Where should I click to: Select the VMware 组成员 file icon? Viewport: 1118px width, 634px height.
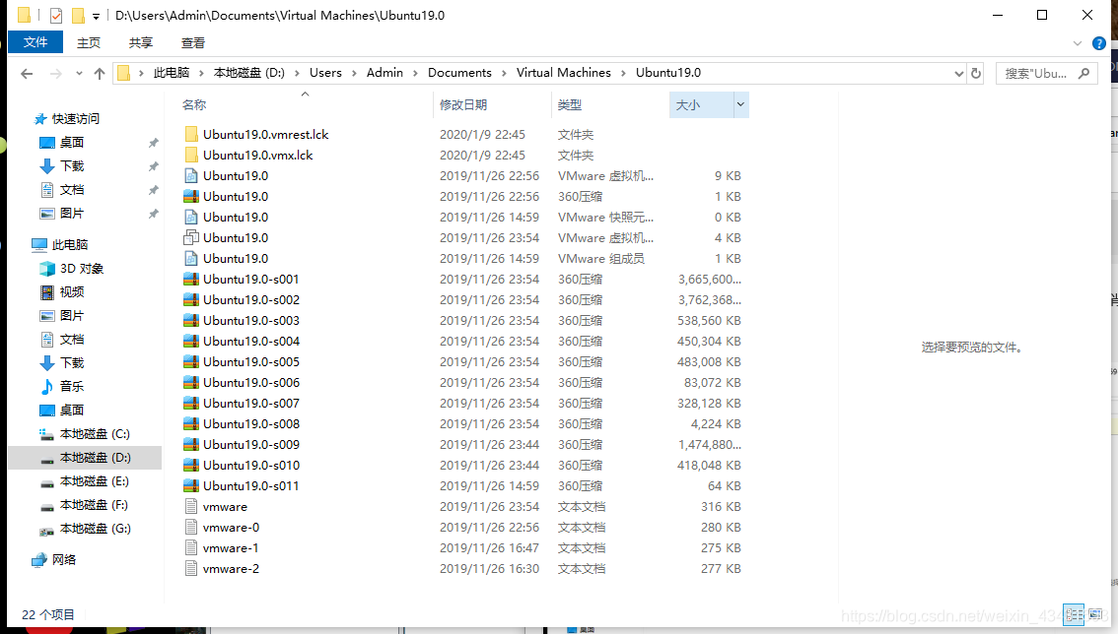click(191, 258)
